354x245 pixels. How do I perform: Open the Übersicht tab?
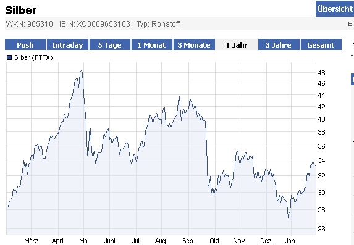point(335,9)
